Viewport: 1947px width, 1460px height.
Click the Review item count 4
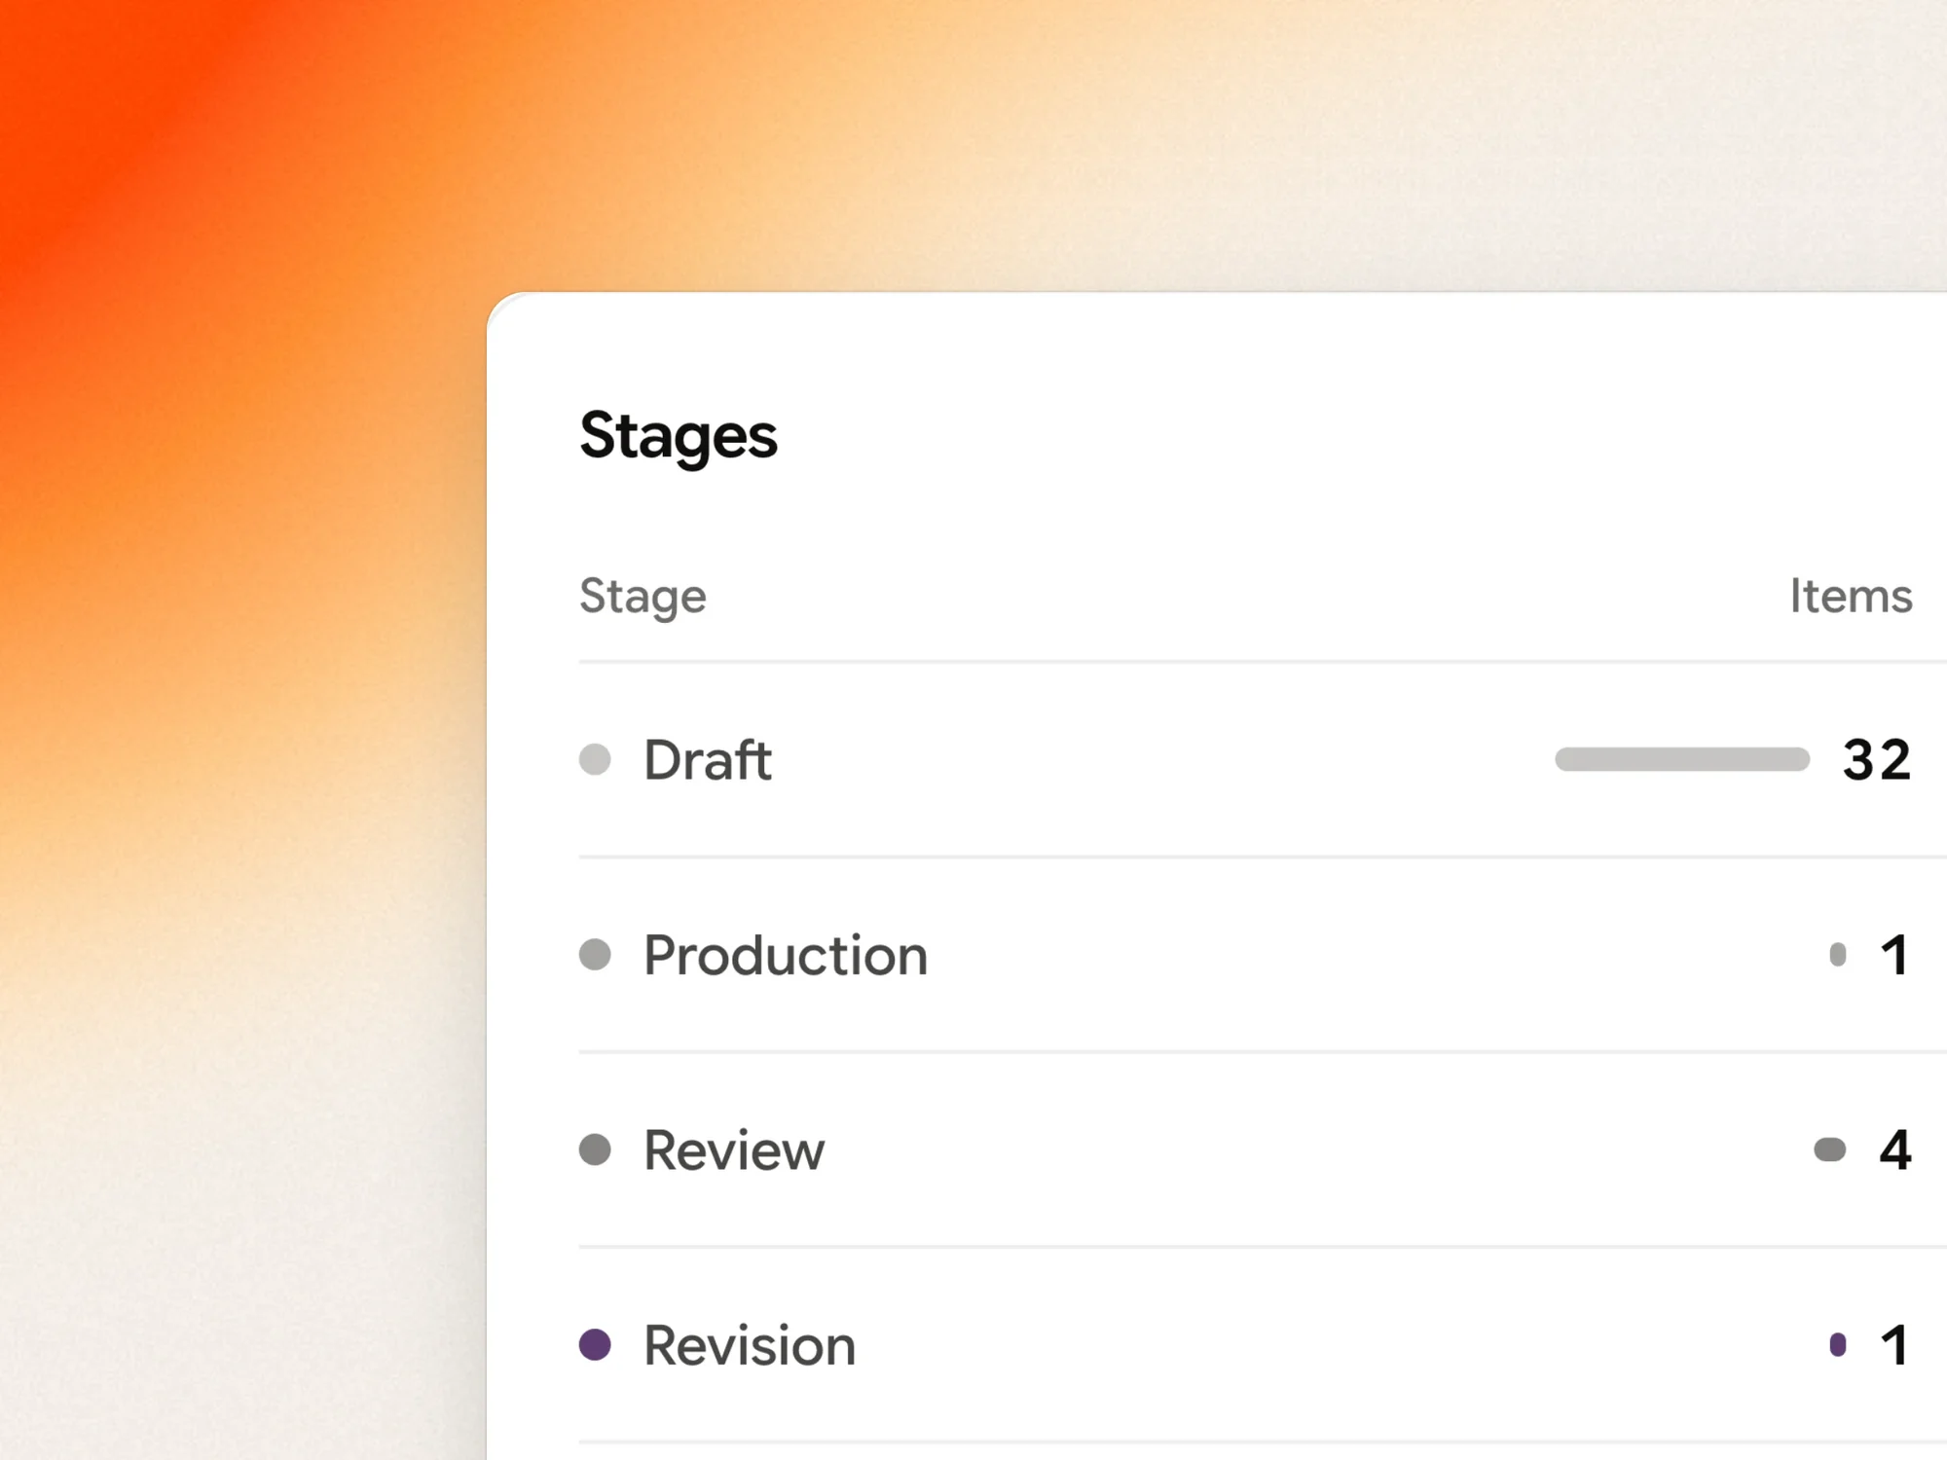coord(1895,1150)
